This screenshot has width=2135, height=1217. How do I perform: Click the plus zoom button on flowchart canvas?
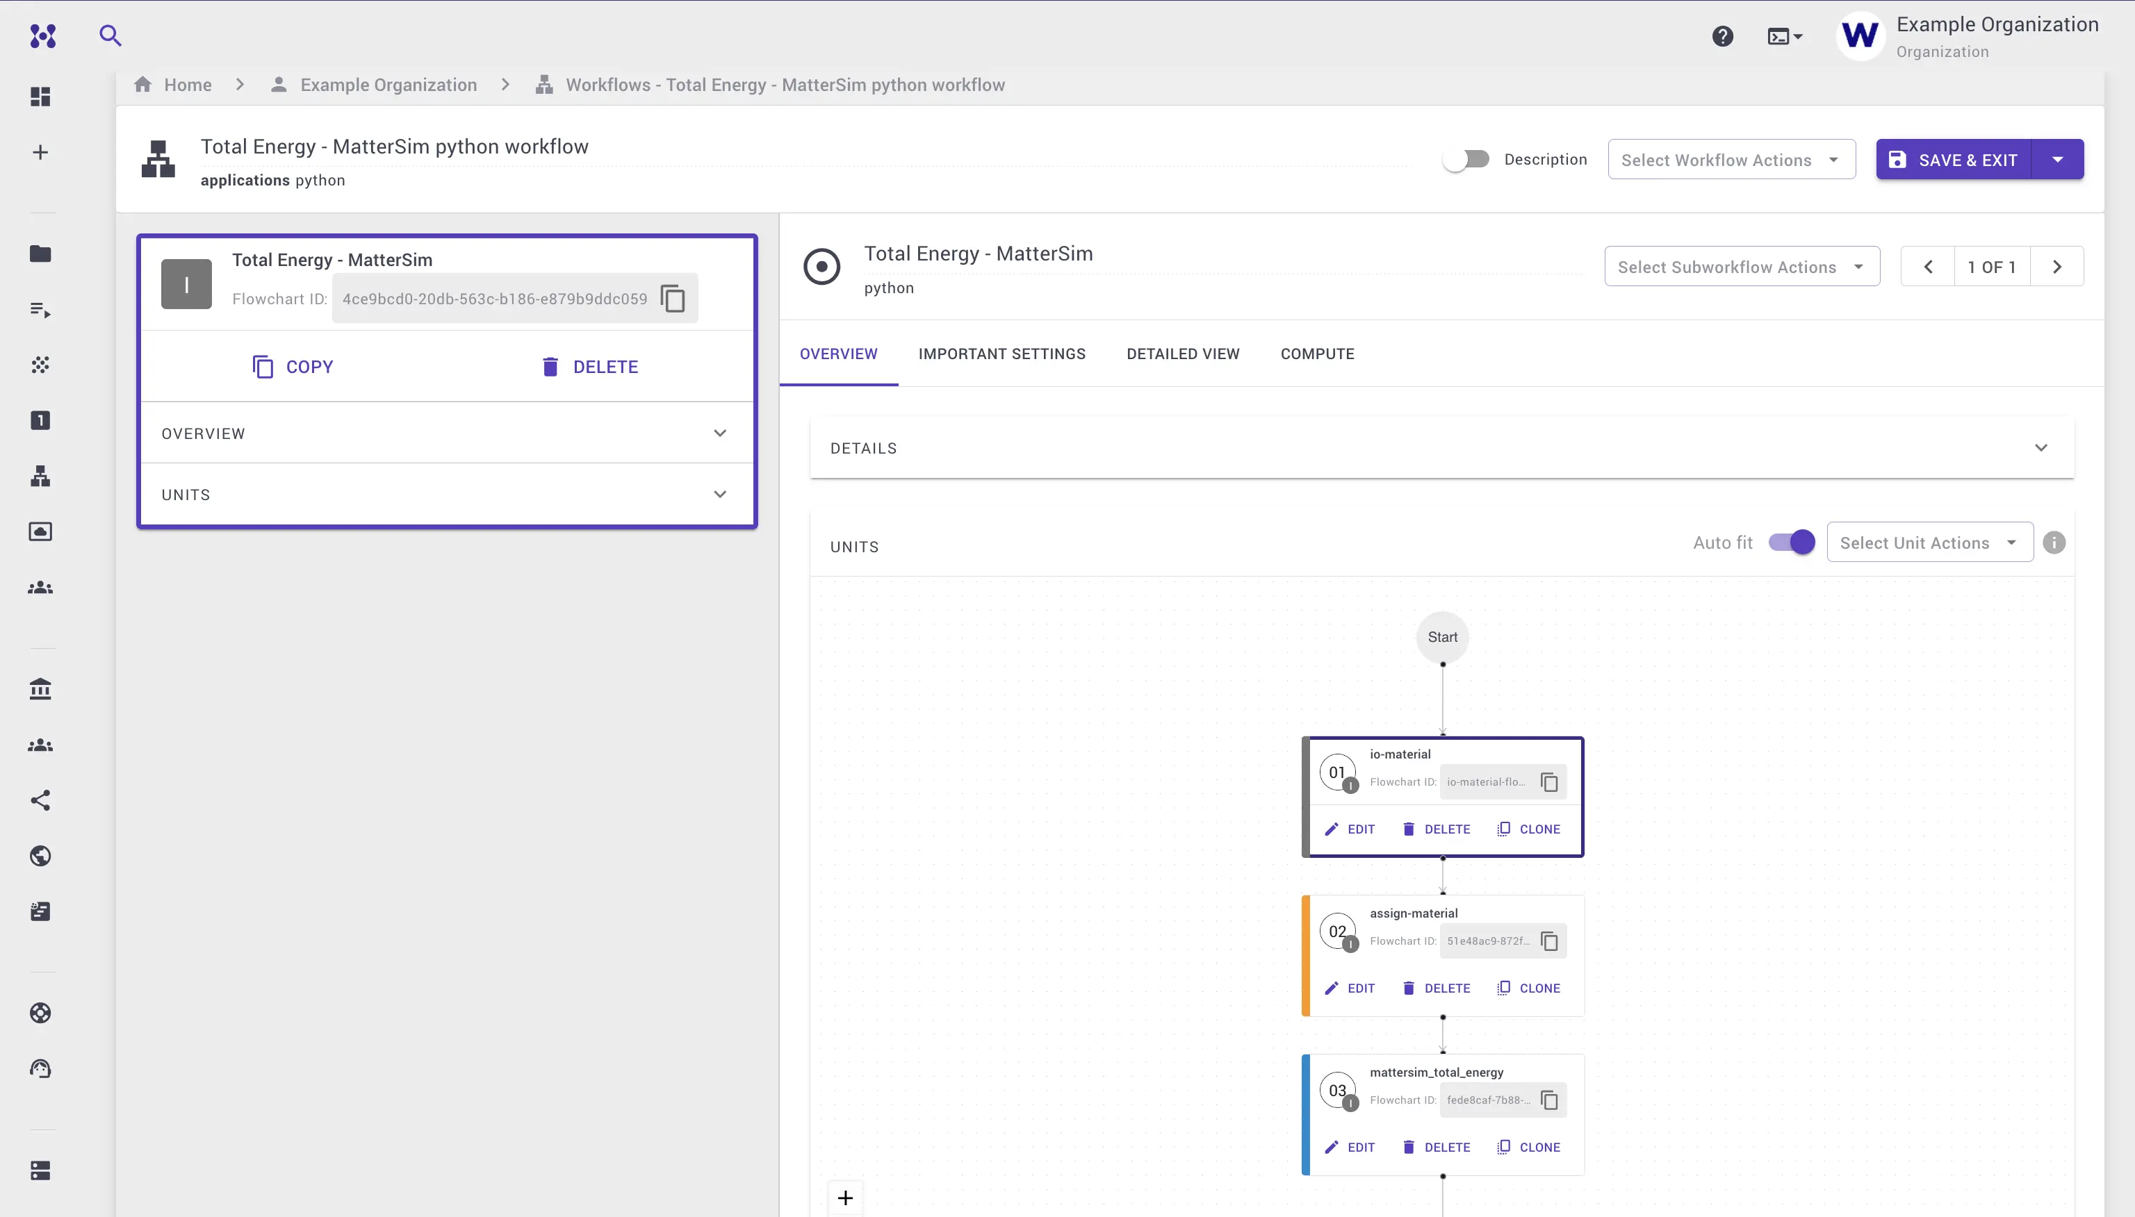pos(846,1198)
